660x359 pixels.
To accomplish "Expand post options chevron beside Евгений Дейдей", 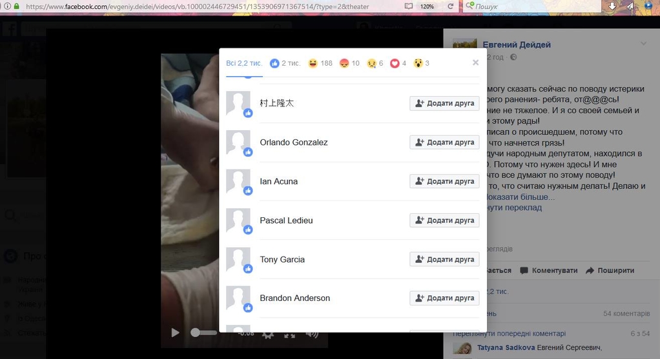I will (x=643, y=44).
